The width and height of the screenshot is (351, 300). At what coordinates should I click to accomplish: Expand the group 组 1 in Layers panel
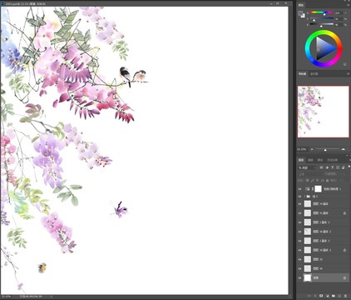(305, 197)
